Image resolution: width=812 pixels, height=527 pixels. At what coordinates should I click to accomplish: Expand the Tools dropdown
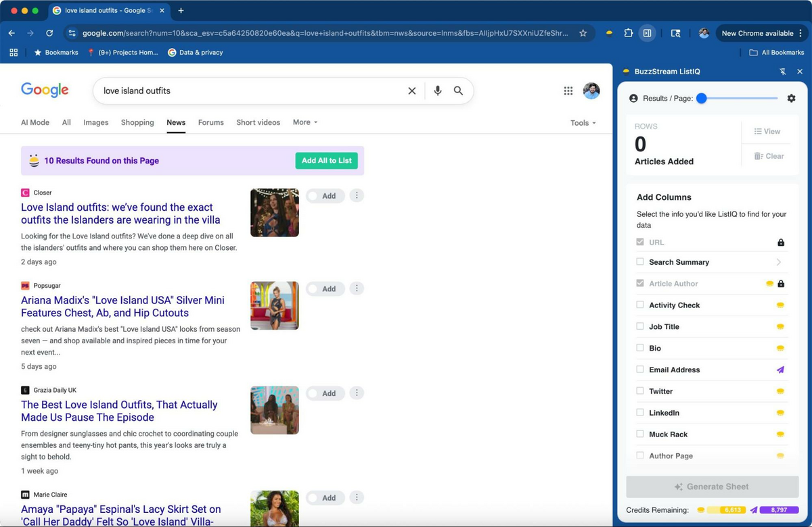pyautogui.click(x=583, y=123)
